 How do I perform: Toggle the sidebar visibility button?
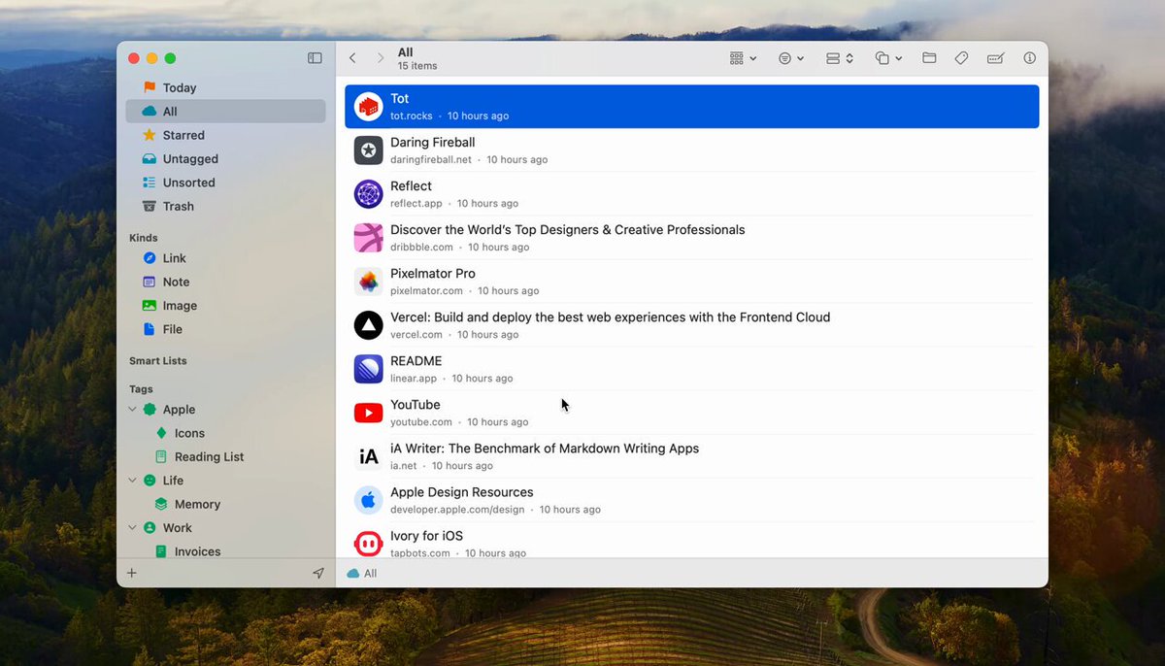(315, 58)
